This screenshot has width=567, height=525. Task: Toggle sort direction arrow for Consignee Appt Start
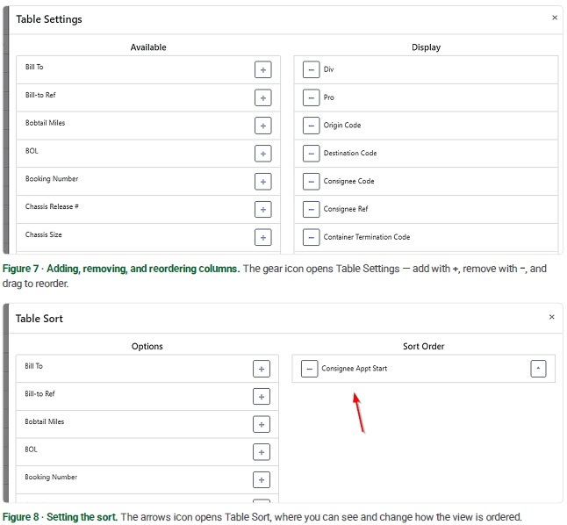(538, 369)
